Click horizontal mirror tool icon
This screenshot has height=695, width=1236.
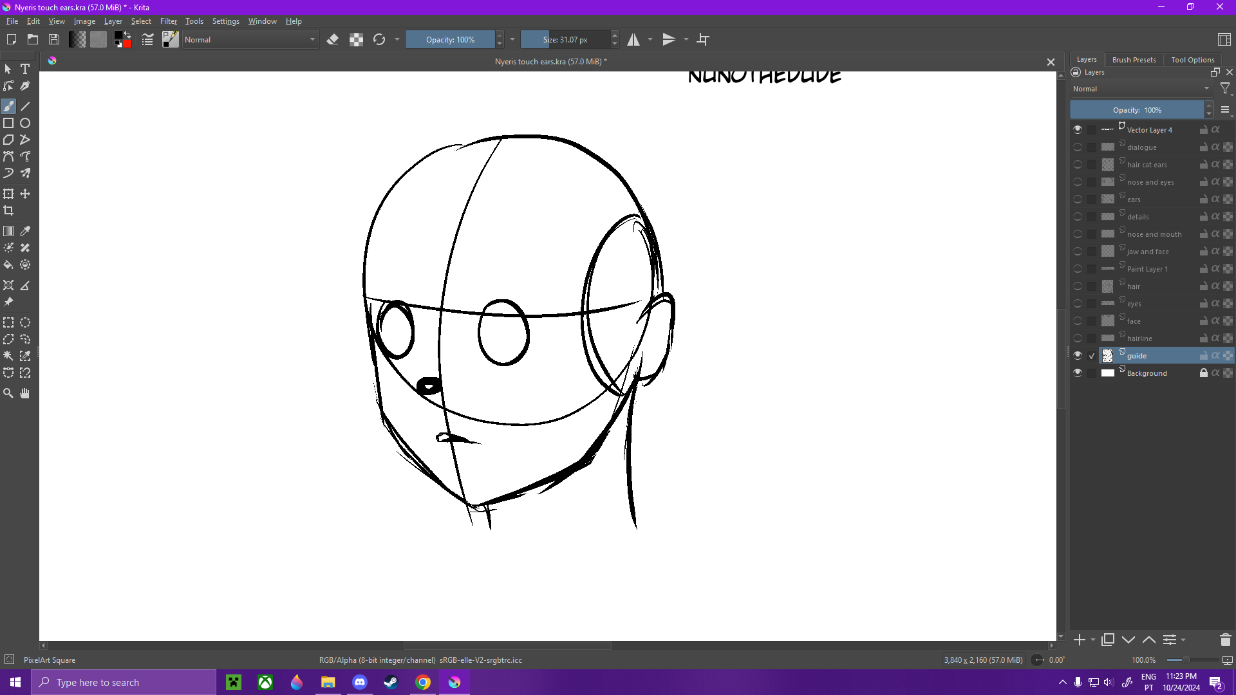[x=633, y=40]
